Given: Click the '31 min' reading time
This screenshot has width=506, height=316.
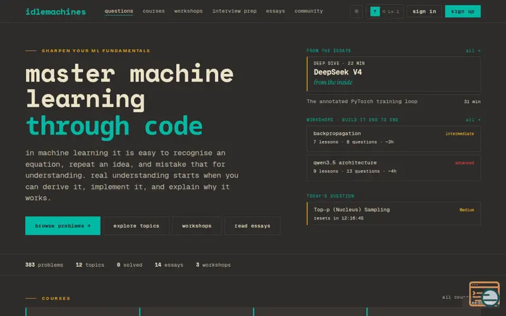Looking at the screenshot, I should [472, 102].
